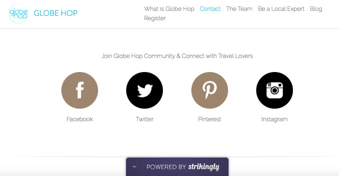The height and width of the screenshot is (176, 339).
Task: Click the Register menu link
Action: 155,18
